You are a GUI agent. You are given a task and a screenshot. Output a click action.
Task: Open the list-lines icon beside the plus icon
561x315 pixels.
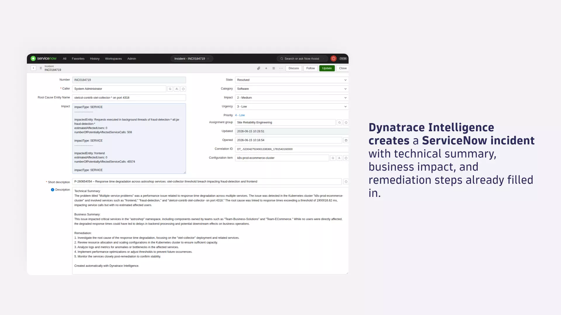pyautogui.click(x=273, y=68)
